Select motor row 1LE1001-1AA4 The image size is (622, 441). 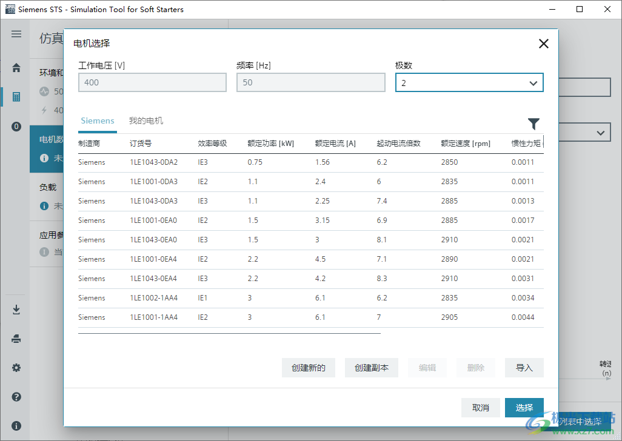point(310,318)
